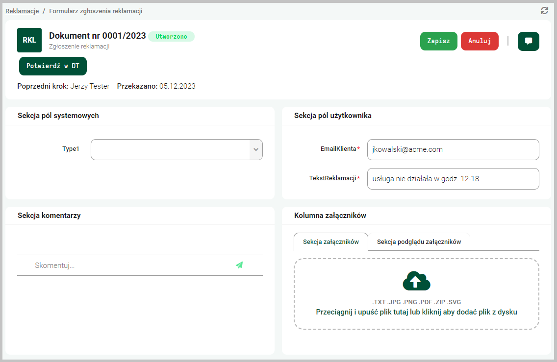Image resolution: width=557 pixels, height=362 pixels.
Task: Click the cloud upload icon
Action: point(416,281)
